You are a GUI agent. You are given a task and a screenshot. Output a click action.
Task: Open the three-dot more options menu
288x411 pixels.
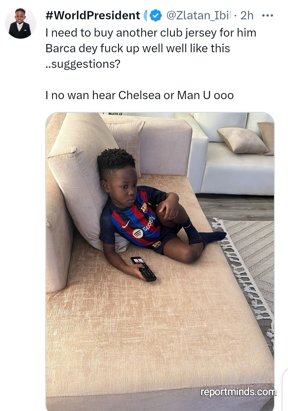(267, 16)
